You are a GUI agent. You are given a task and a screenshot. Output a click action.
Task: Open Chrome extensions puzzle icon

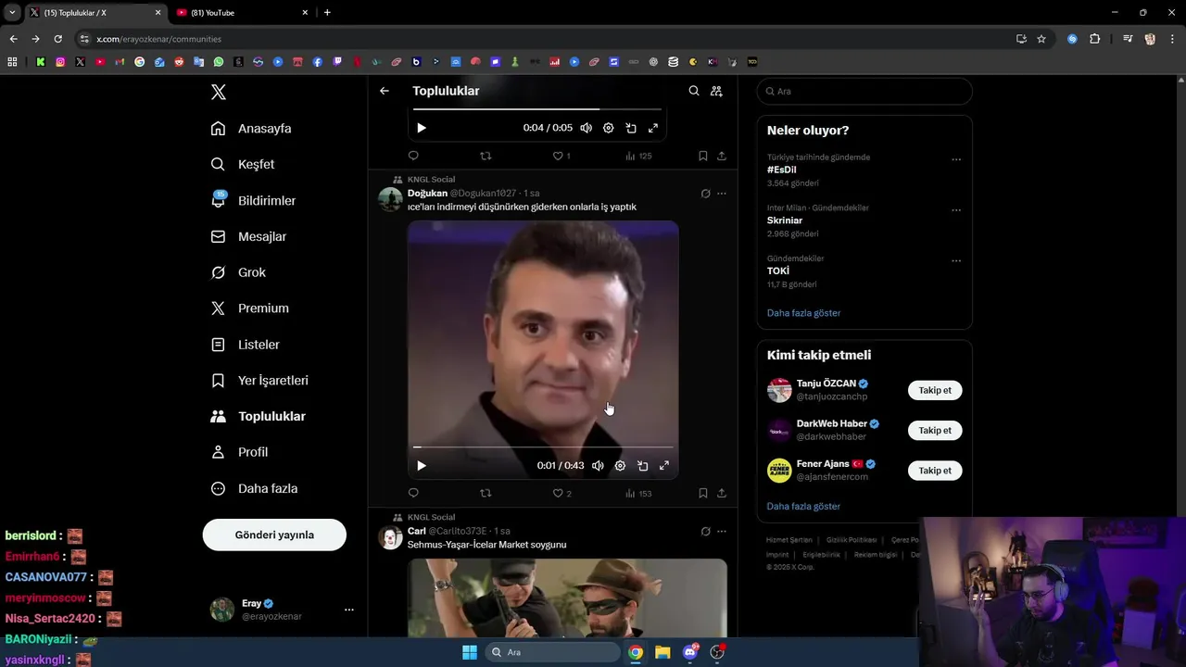pyautogui.click(x=1095, y=39)
